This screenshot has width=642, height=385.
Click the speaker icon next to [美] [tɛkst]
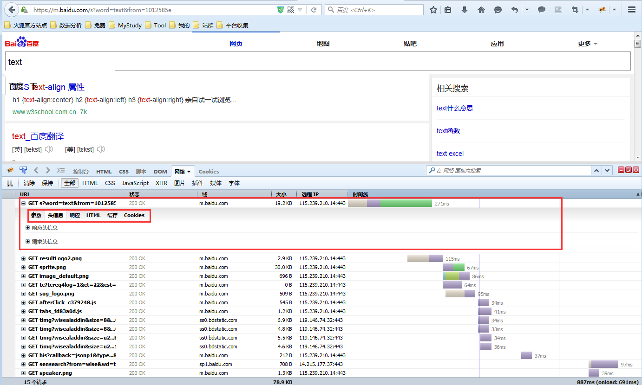101,149
